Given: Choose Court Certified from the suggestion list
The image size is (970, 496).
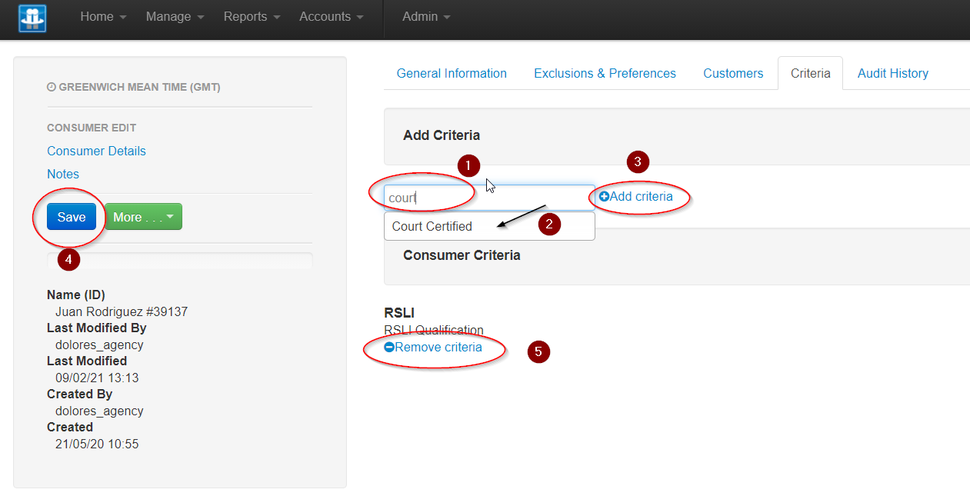Looking at the screenshot, I should [432, 226].
